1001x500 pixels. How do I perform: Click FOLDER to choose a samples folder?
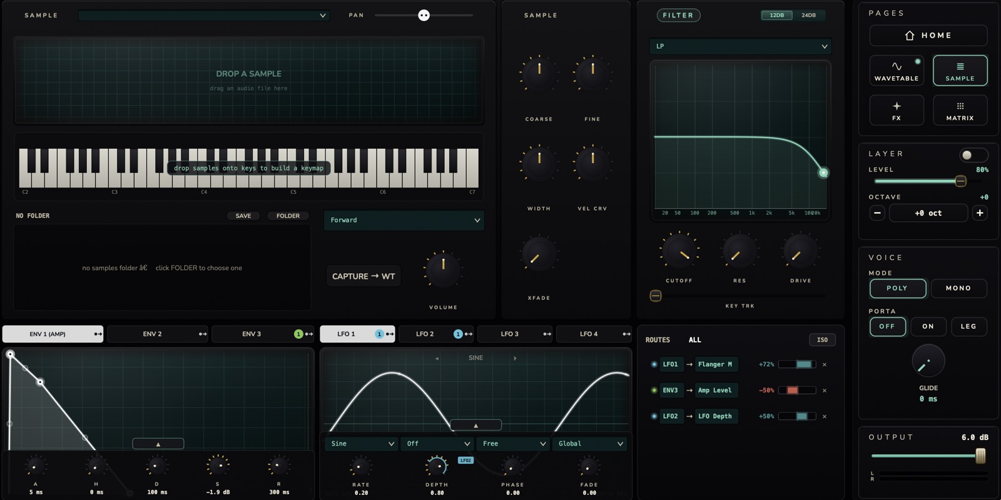point(288,216)
